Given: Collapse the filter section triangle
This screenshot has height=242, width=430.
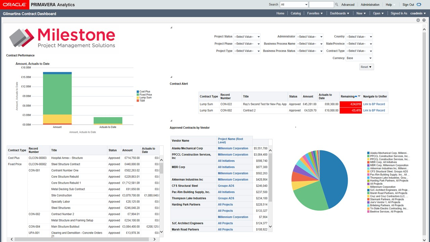Looking at the screenshot, I should click(x=171, y=28).
